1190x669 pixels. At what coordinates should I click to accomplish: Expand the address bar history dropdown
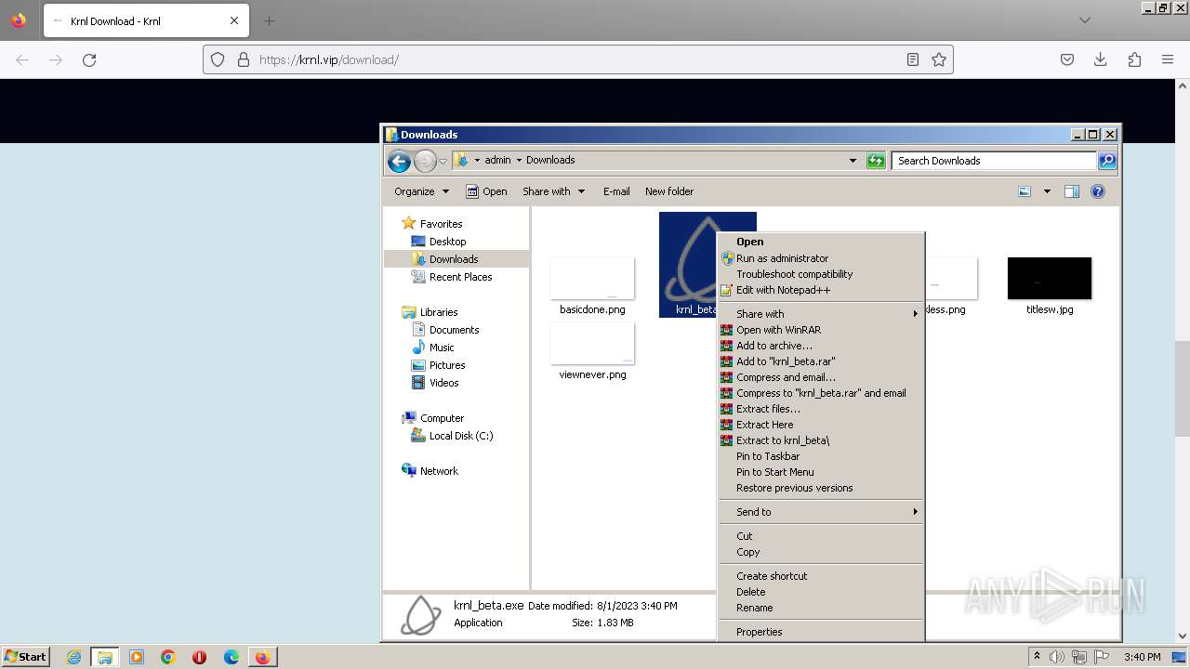coord(853,161)
